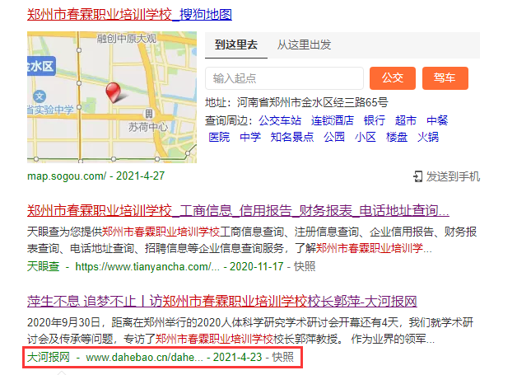Image resolution: width=517 pixels, height=375 pixels.
Task: Click the 驾车 route button
Action: click(445, 78)
